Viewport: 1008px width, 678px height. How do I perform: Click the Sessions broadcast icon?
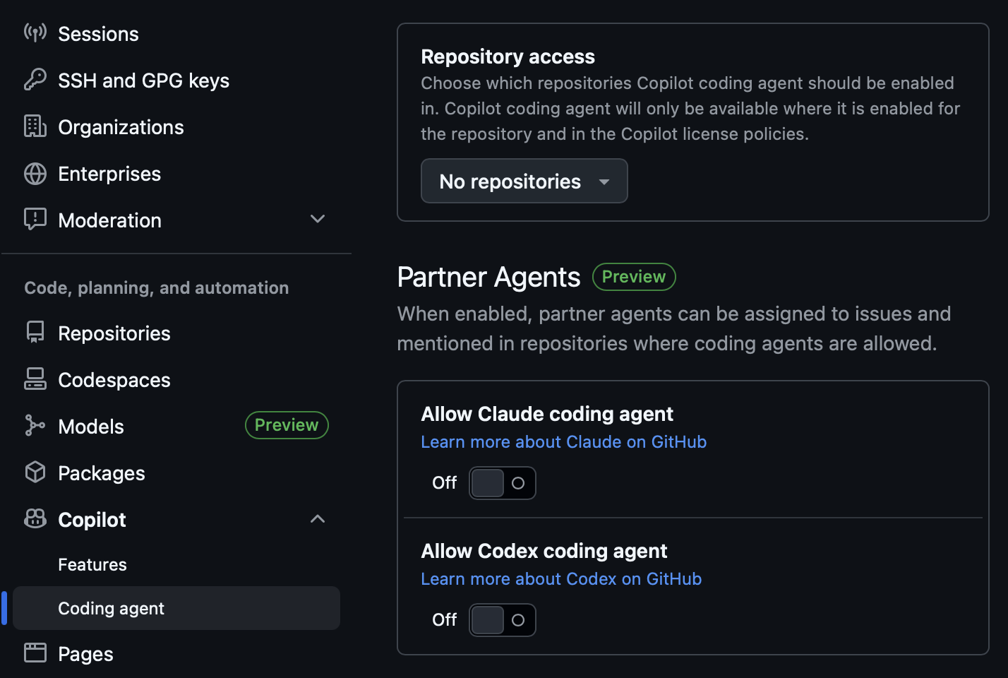35,33
